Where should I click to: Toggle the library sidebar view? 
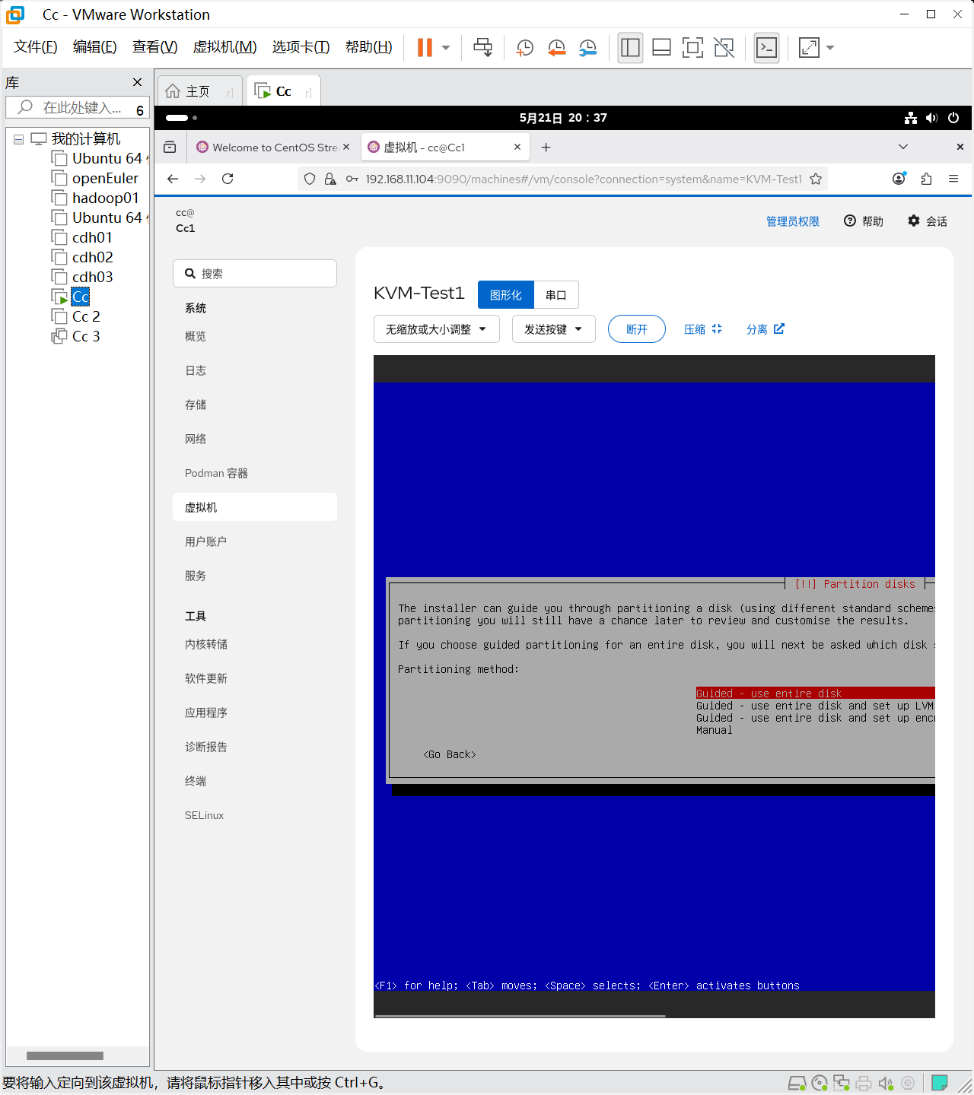630,48
